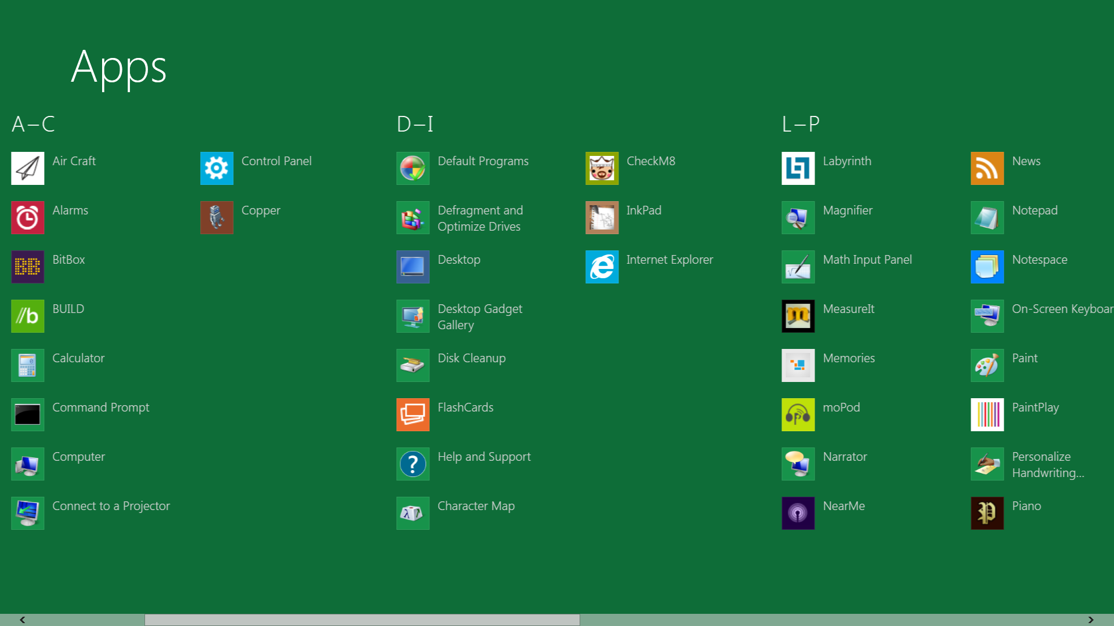Screen dimensions: 1114x626
Task: Click the "Calculator" label
Action: point(79,358)
